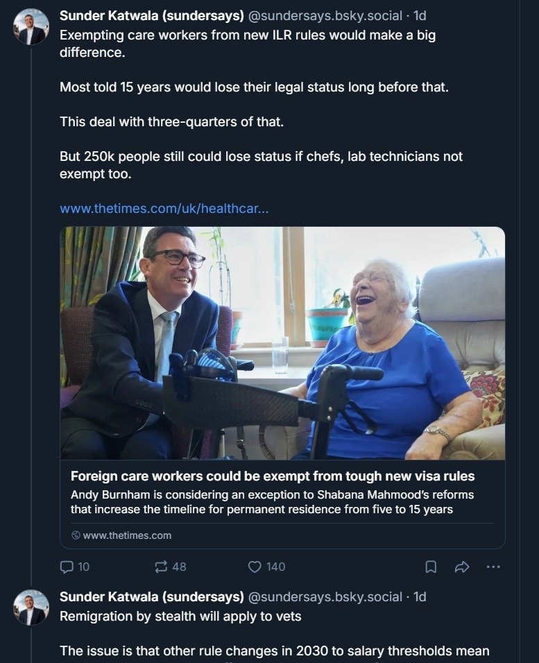This screenshot has height=663, width=539.
Task: Open Sunder Katwala's avatar on second post
Action: tap(31, 608)
